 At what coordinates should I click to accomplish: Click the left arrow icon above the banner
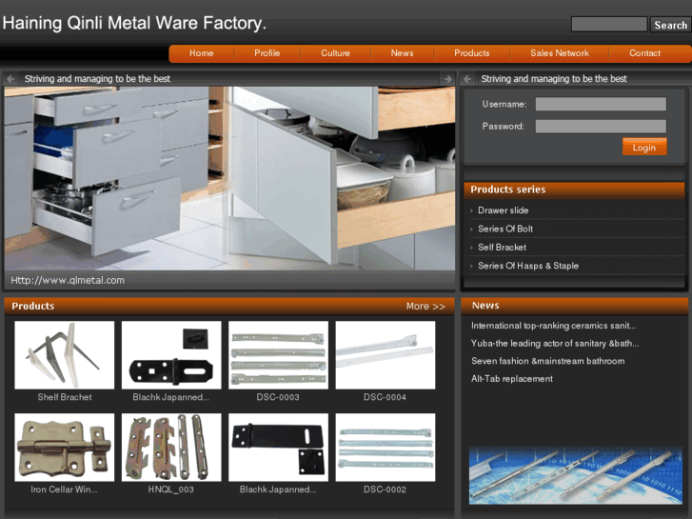point(10,79)
